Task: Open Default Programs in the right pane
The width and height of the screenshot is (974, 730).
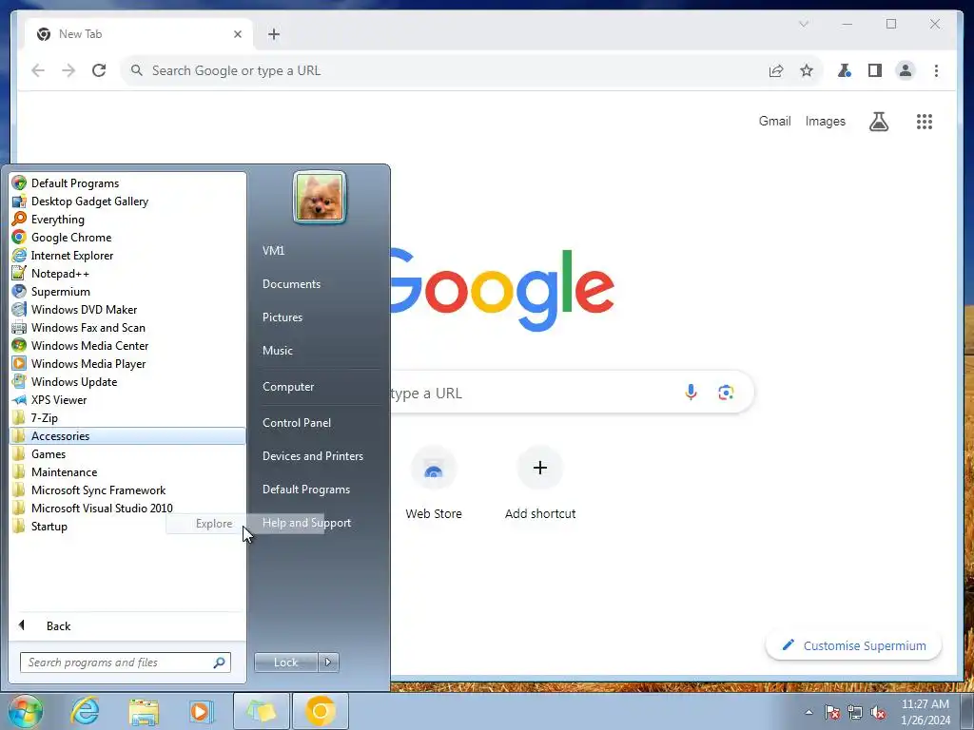Action: point(305,490)
